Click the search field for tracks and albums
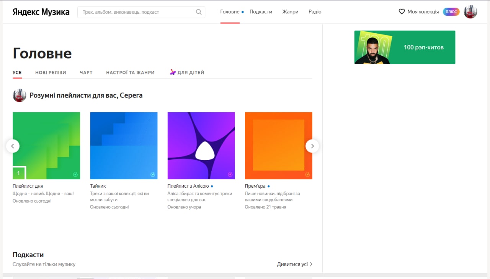This screenshot has height=279, width=490. click(141, 12)
